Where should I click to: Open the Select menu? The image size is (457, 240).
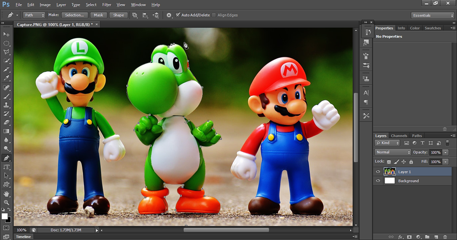[91, 4]
